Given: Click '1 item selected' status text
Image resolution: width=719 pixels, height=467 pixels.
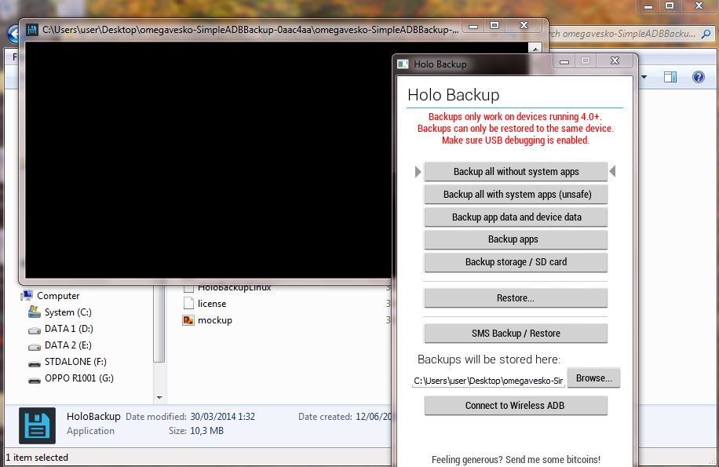Looking at the screenshot, I should [37, 458].
